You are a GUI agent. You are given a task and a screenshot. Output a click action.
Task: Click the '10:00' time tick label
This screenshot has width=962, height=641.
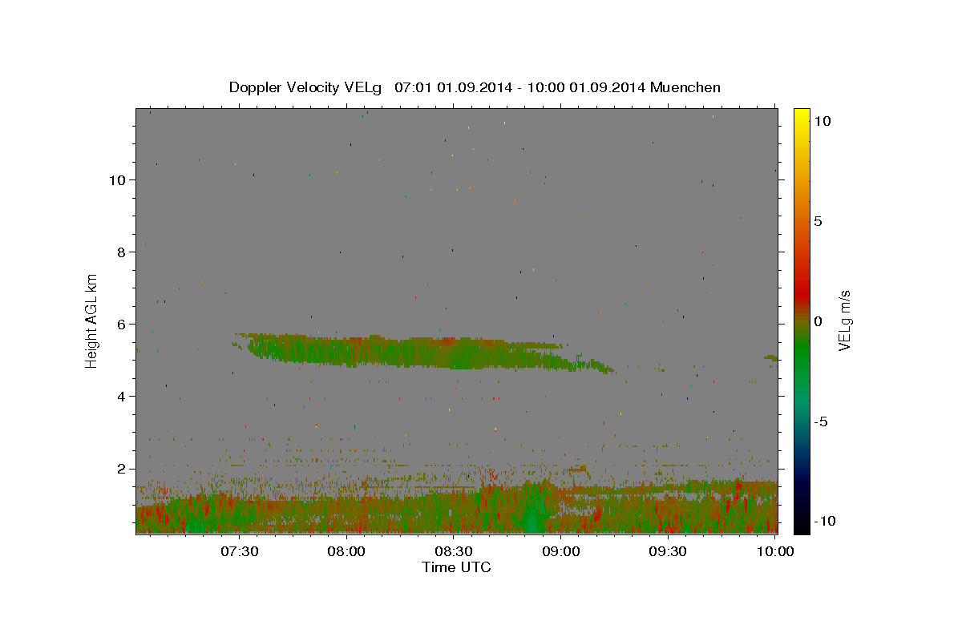tap(774, 552)
